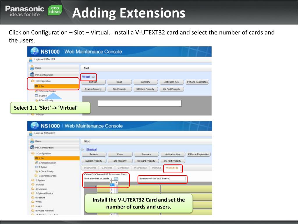Expand the 5.Optional Device folder

coord(33,193)
